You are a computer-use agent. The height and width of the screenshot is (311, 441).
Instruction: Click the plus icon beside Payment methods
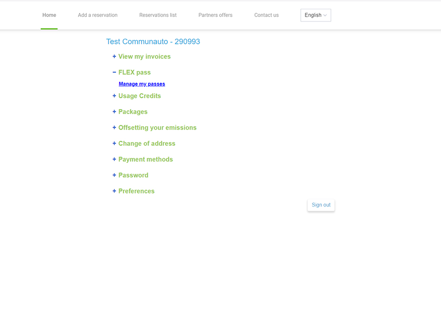click(x=114, y=159)
